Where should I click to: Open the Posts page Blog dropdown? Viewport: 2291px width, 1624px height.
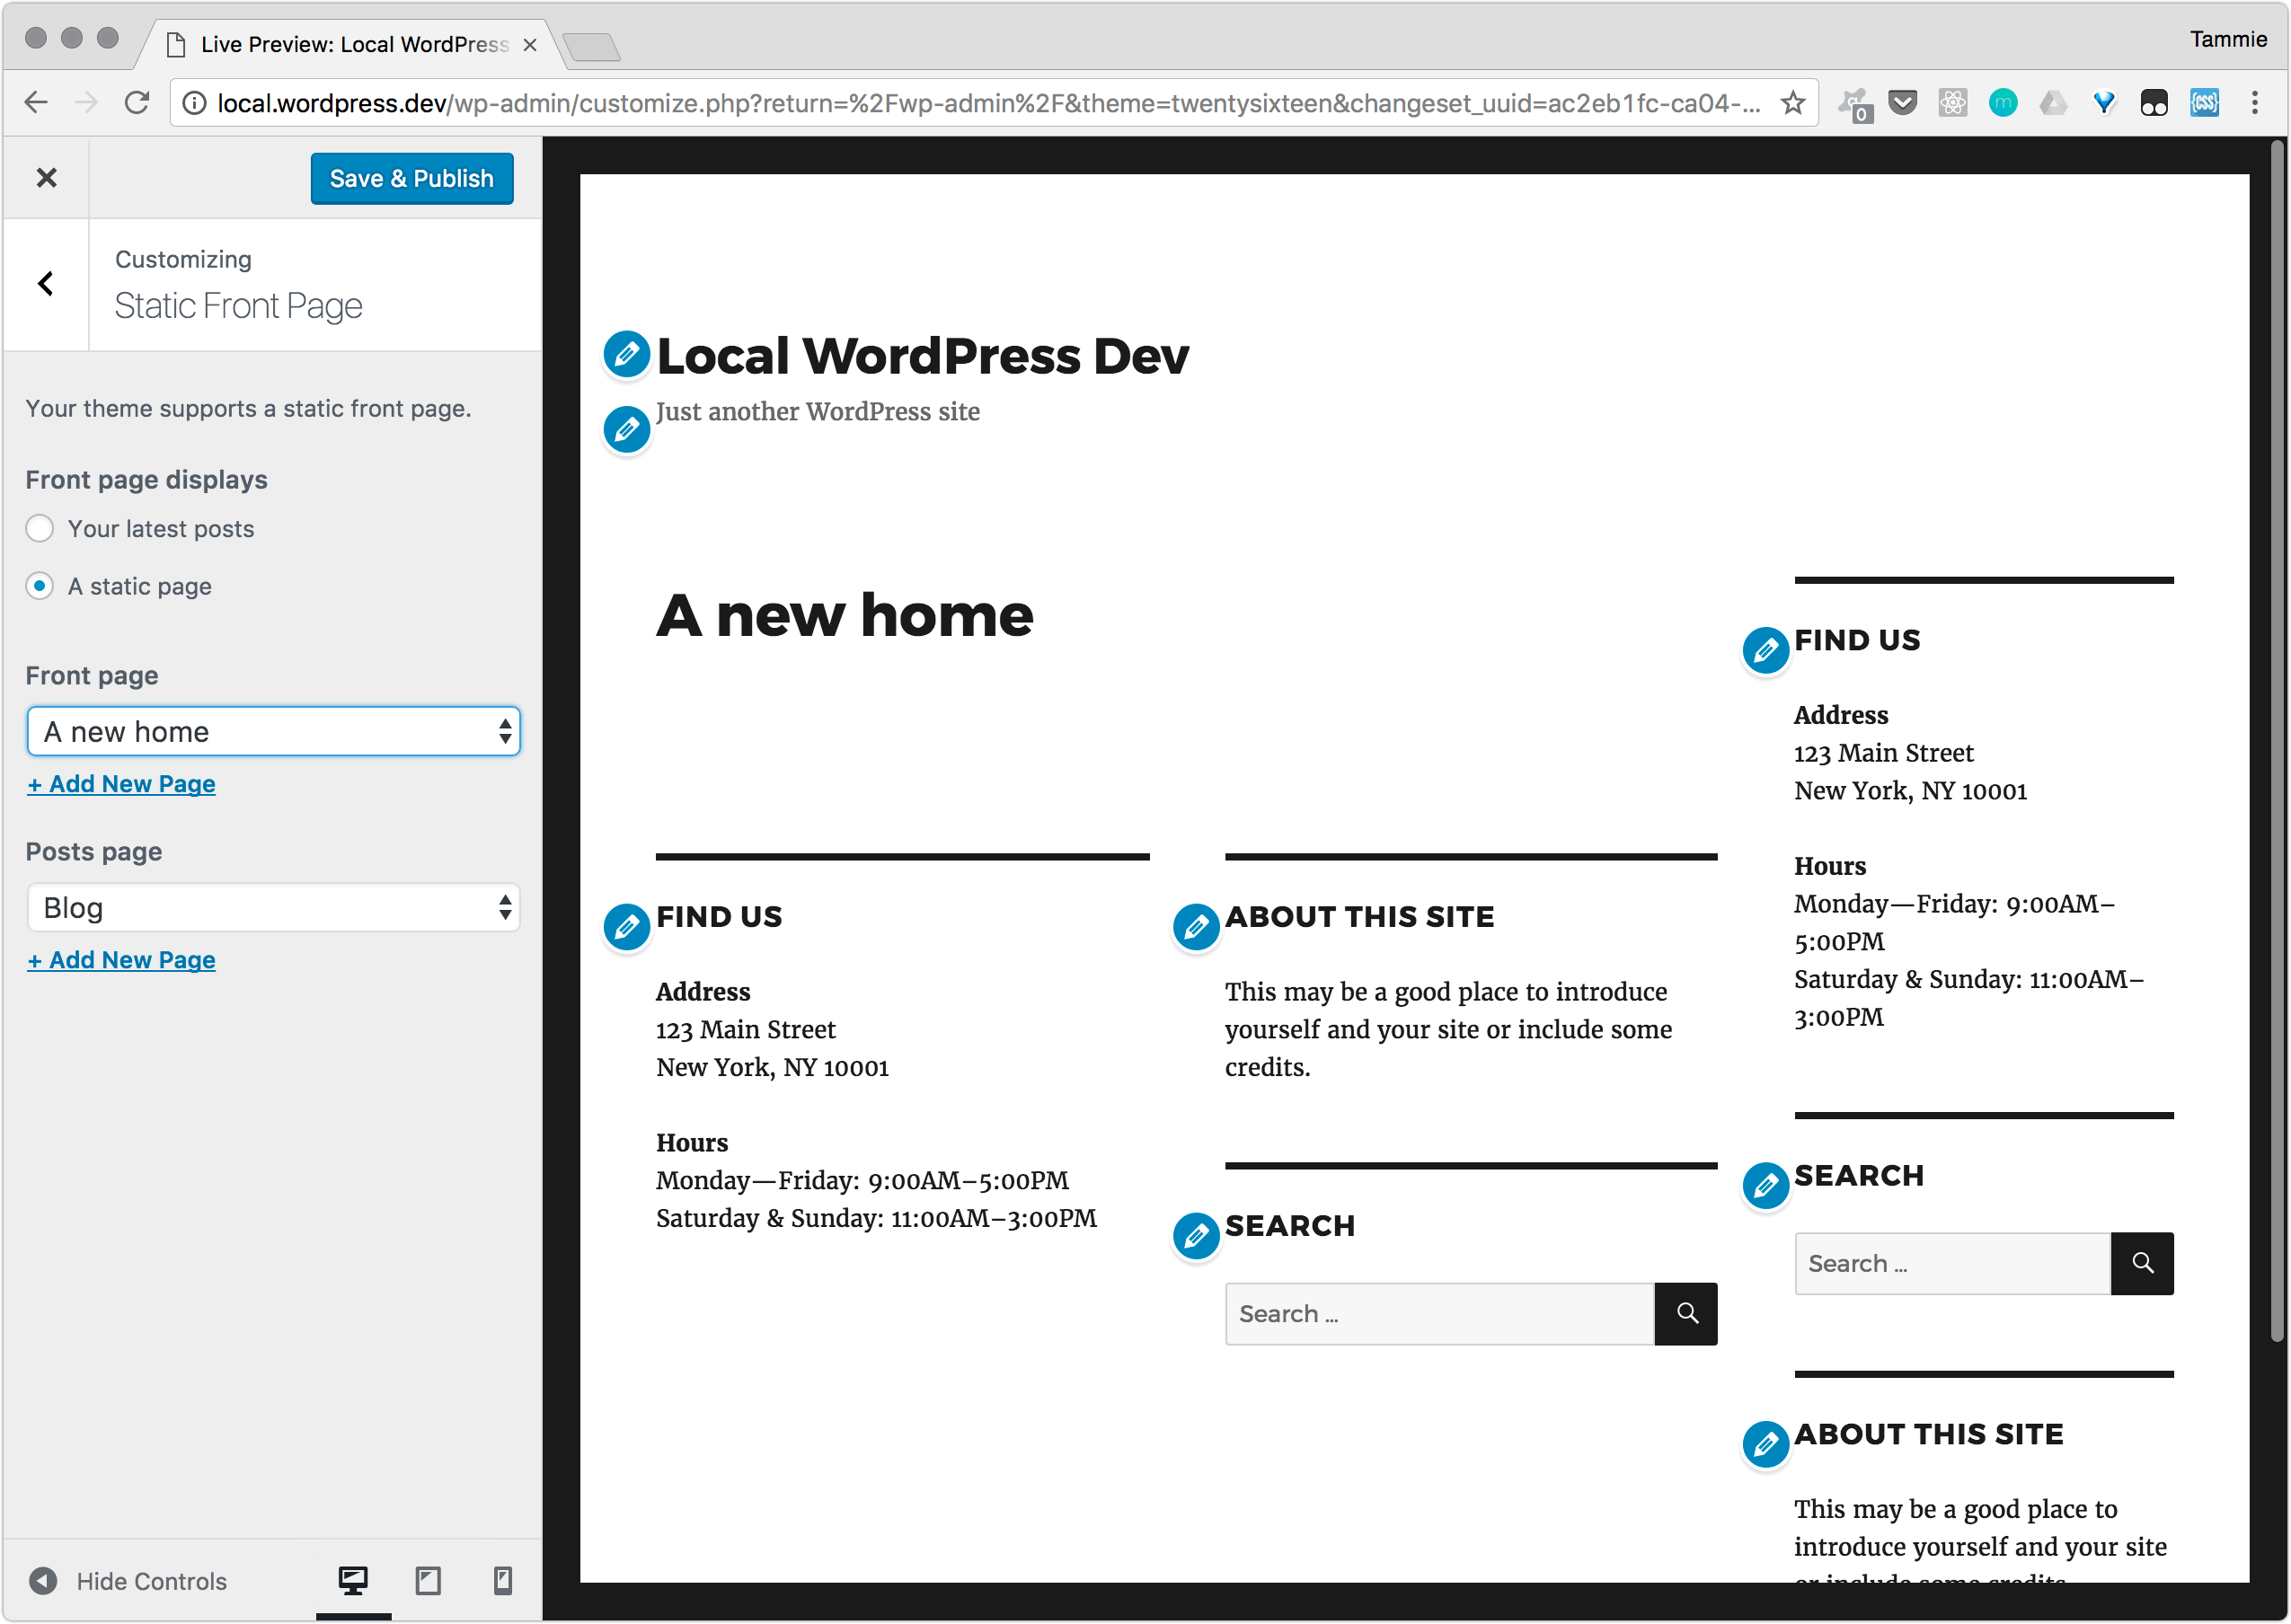click(x=274, y=908)
